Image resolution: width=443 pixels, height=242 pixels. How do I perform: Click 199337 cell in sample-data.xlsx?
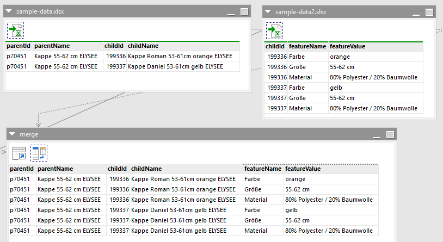click(x=115, y=67)
